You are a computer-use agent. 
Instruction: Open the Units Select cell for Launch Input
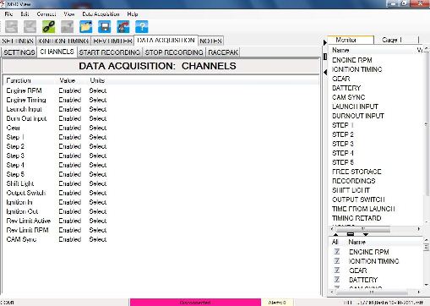coord(98,109)
